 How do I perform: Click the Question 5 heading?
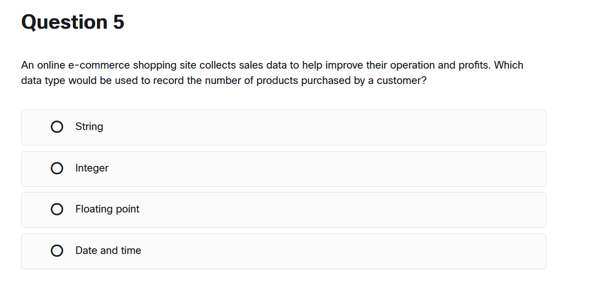pos(72,22)
